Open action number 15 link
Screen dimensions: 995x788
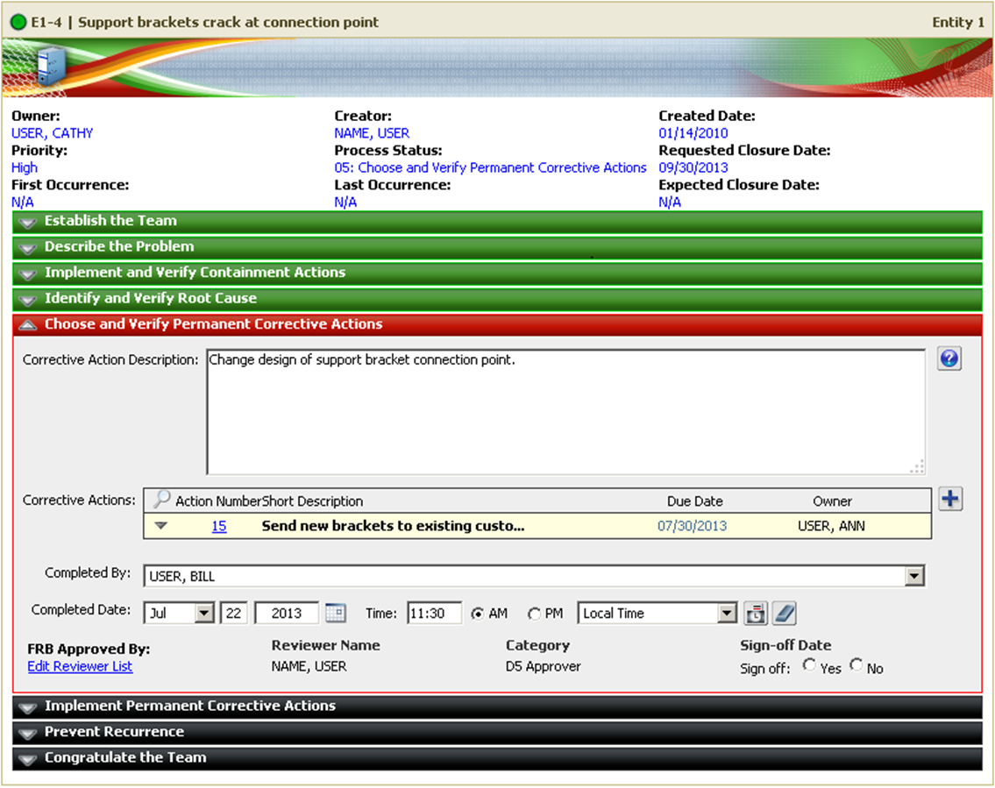point(219,527)
